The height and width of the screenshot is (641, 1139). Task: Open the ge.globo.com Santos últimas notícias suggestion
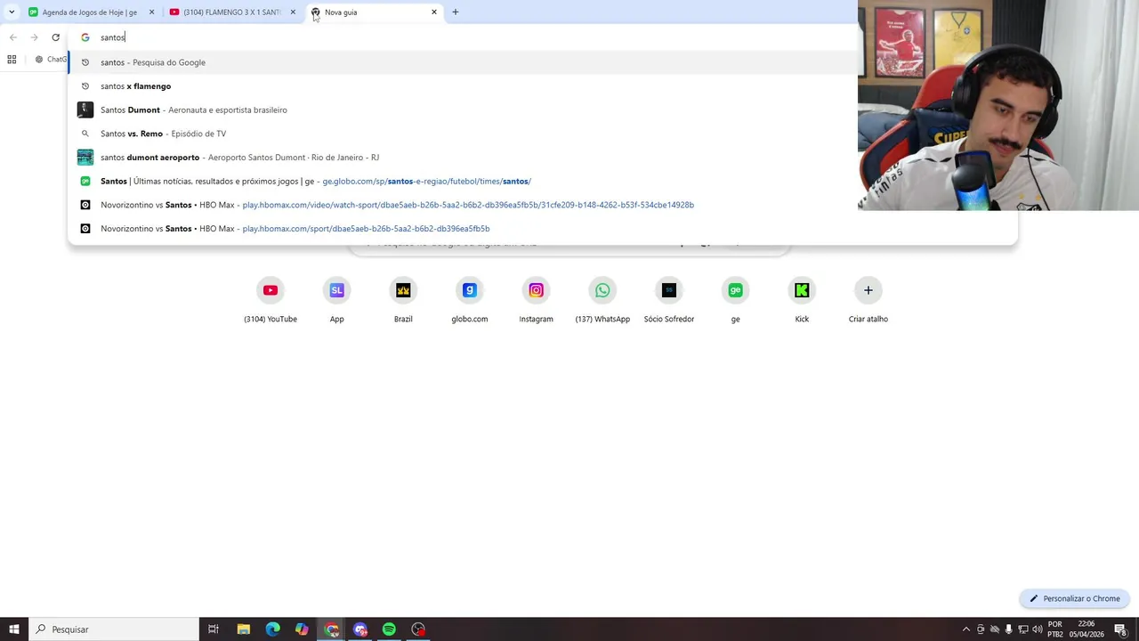pos(463,181)
